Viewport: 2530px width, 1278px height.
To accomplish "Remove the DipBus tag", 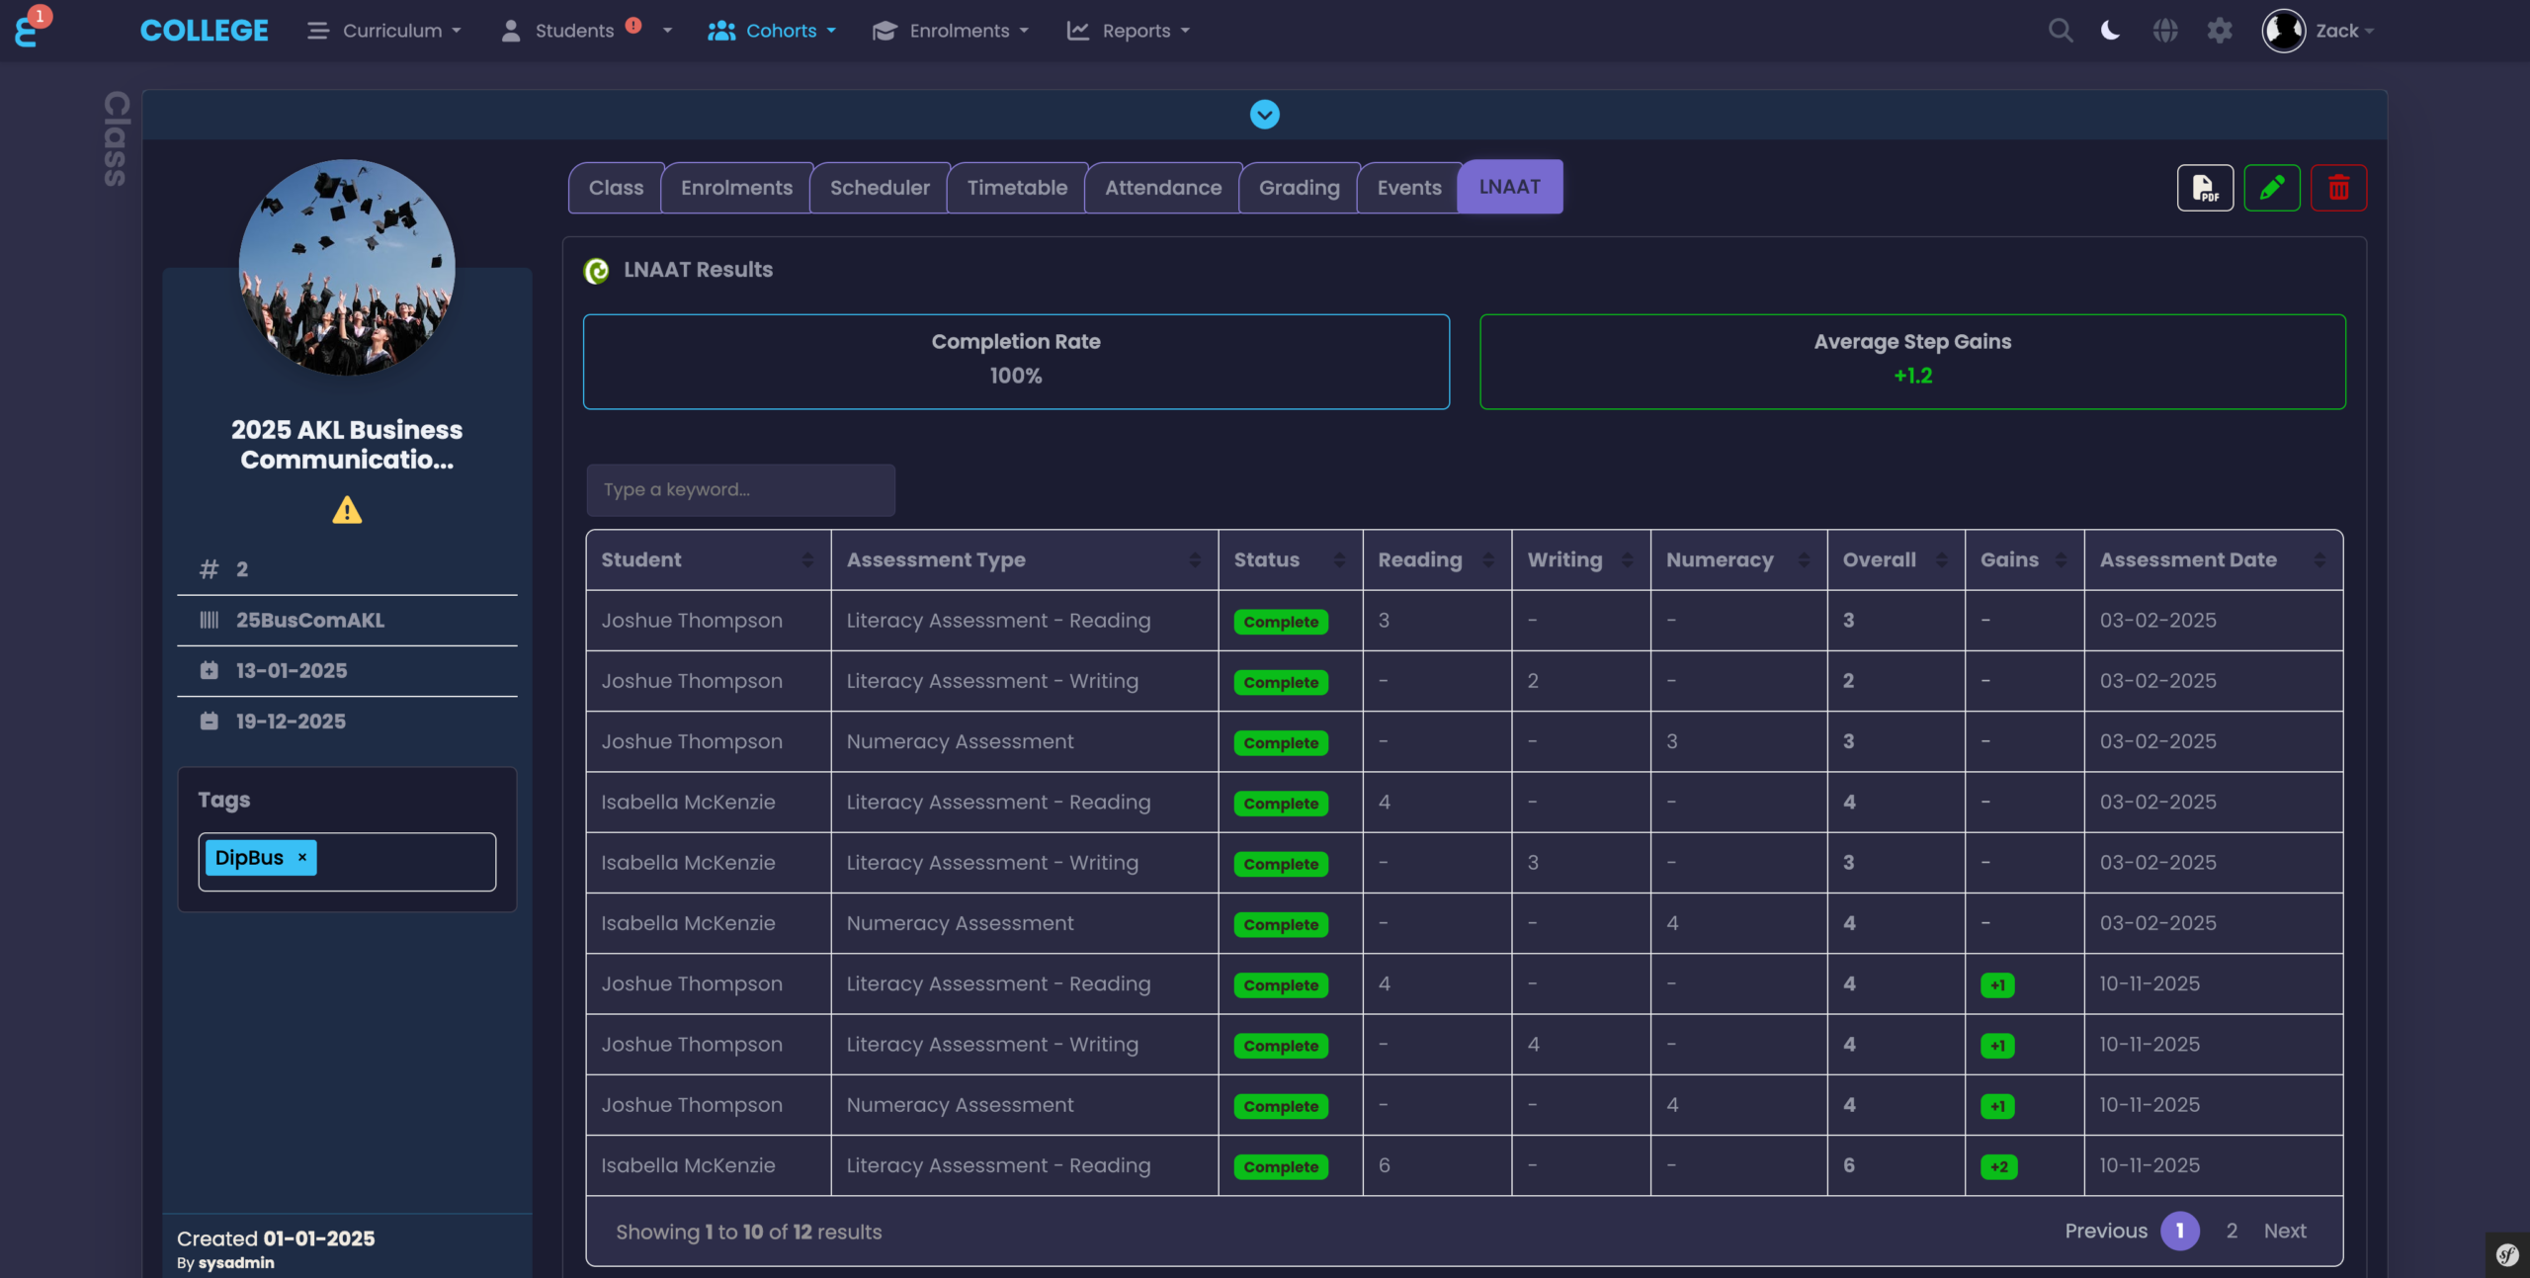I will click(301, 857).
